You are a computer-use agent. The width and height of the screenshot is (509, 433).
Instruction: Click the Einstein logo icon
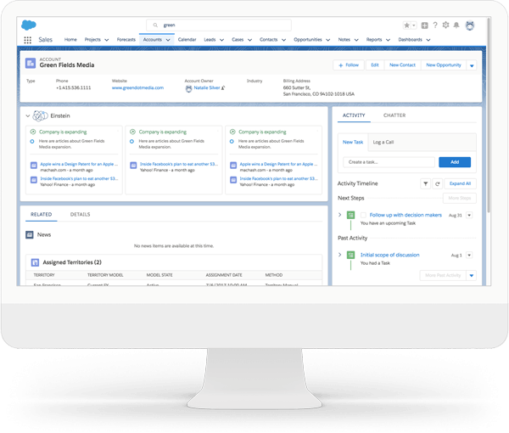click(x=40, y=115)
